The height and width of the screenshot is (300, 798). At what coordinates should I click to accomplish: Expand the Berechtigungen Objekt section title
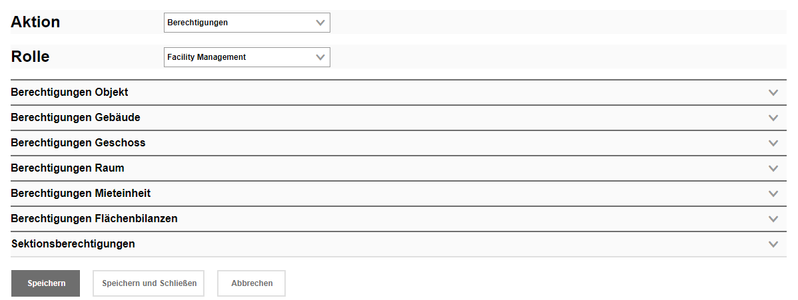tap(69, 92)
